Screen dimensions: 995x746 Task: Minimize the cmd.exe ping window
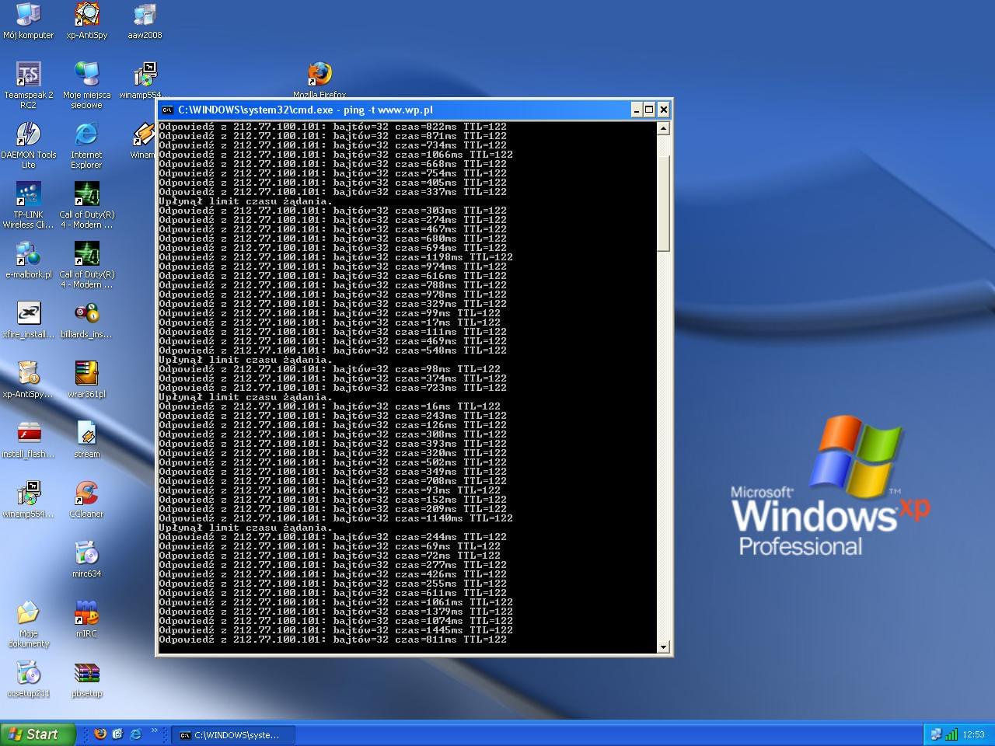[636, 110]
